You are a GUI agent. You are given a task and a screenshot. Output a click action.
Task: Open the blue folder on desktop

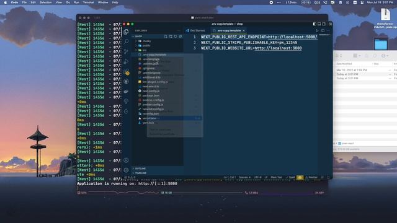click(381, 44)
